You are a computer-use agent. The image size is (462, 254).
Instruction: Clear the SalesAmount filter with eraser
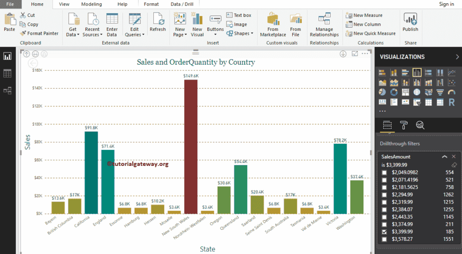[x=454, y=165]
